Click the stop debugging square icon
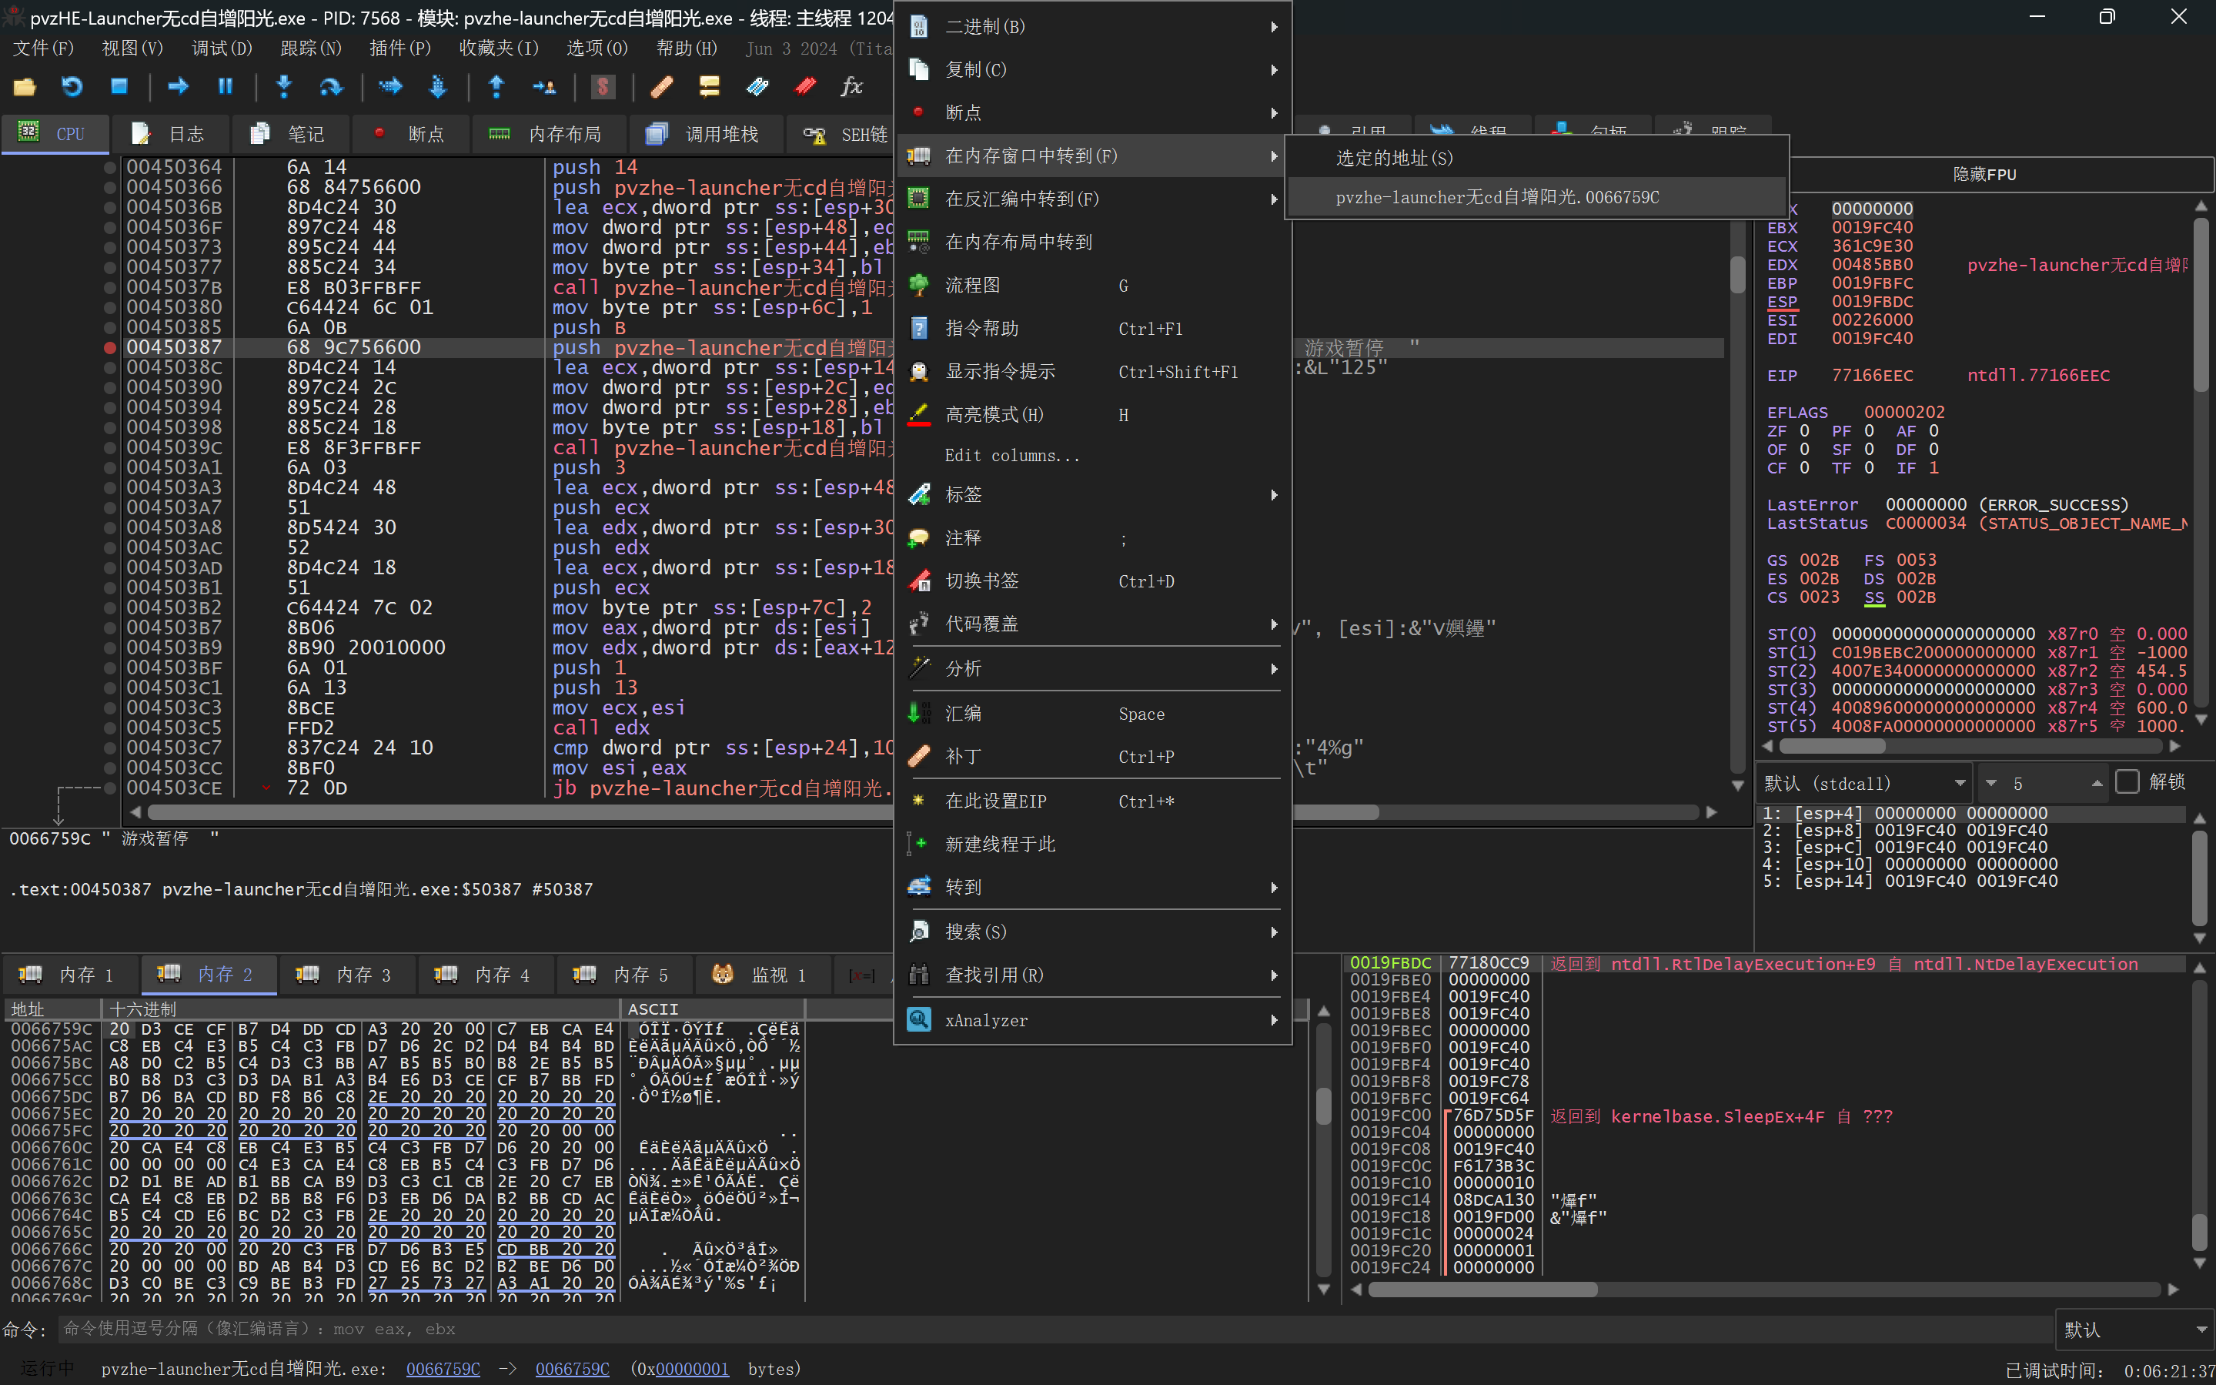Screen dimensions: 2216x1385 point(119,87)
